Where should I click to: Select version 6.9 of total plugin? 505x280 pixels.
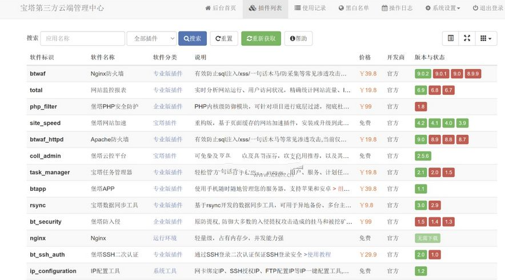(x=421, y=90)
